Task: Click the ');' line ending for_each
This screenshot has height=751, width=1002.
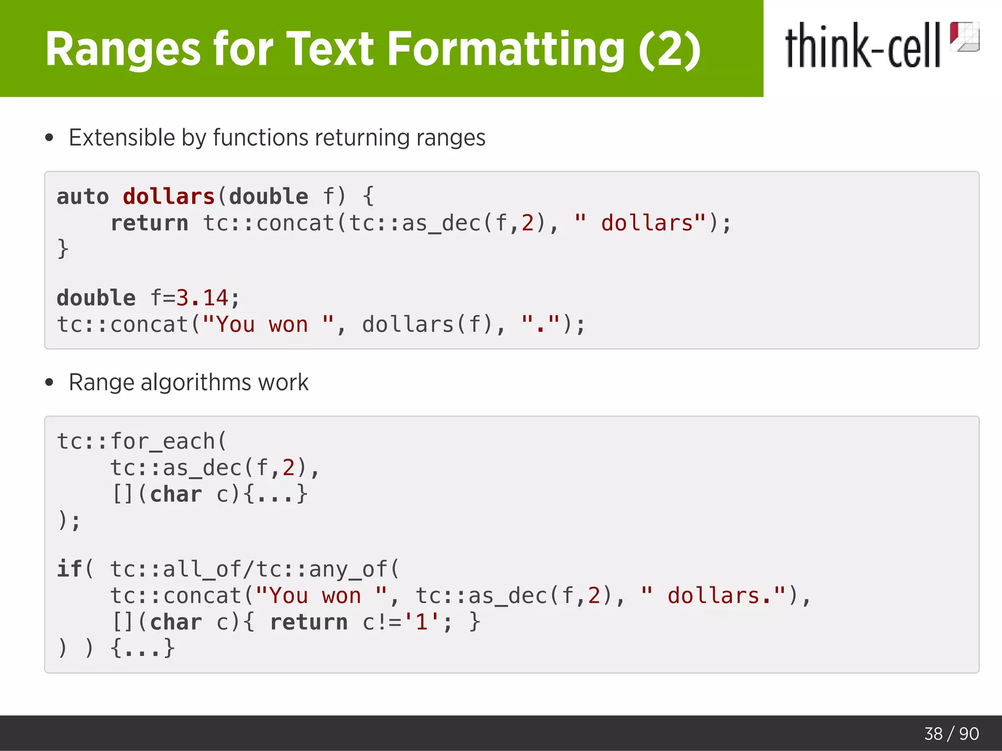Action: click(68, 520)
